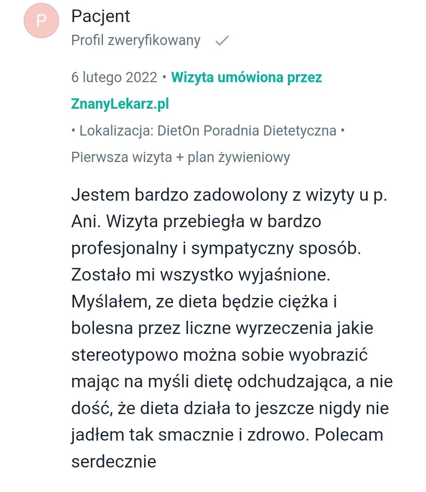The image size is (426, 492).
Task: Click the checkmark next to Profil zweryfikowany
Action: pyautogui.click(x=223, y=40)
